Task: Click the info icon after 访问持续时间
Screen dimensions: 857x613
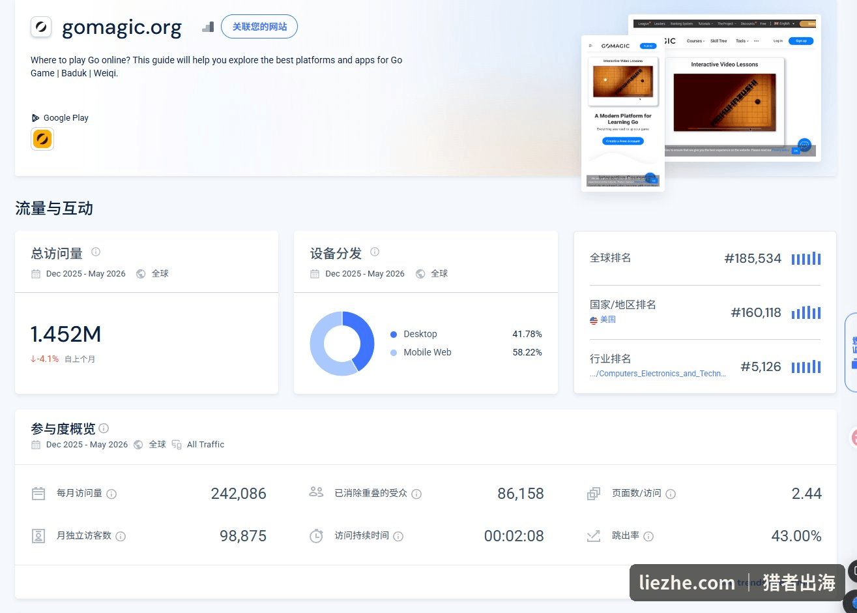Action: point(398,537)
